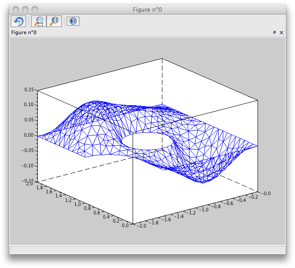Click the window title Figure n°0

(x=147, y=9)
